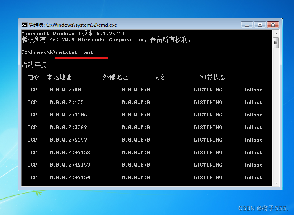Click LISTENING in the port 80 row
This screenshot has width=294, height=215.
(208, 90)
